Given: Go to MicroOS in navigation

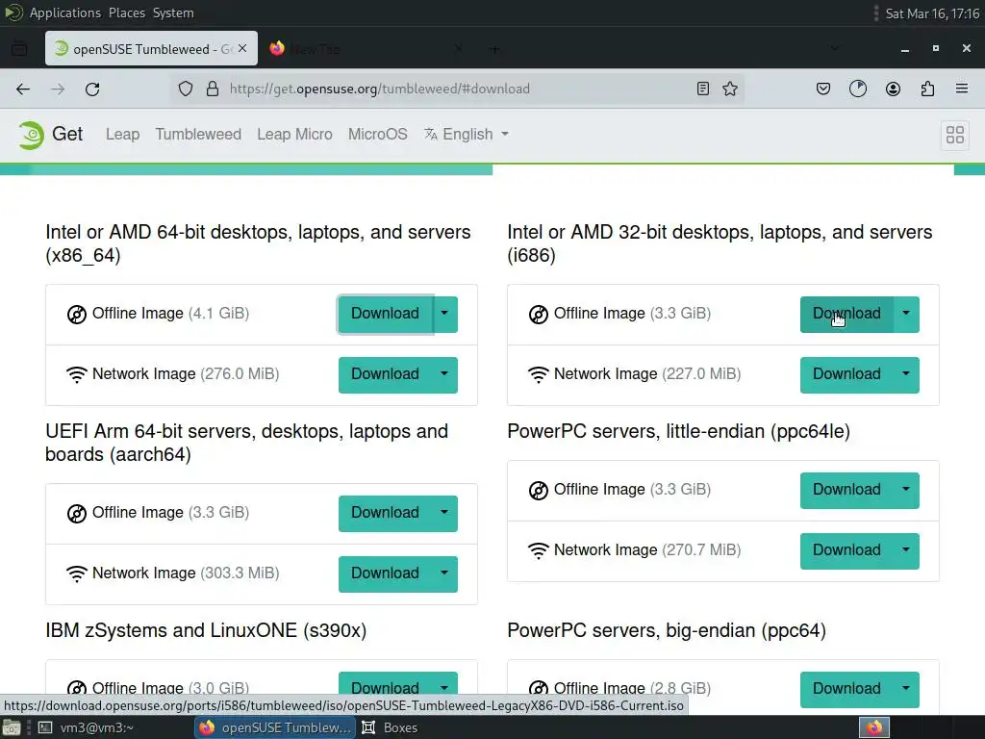Looking at the screenshot, I should click(x=377, y=135).
